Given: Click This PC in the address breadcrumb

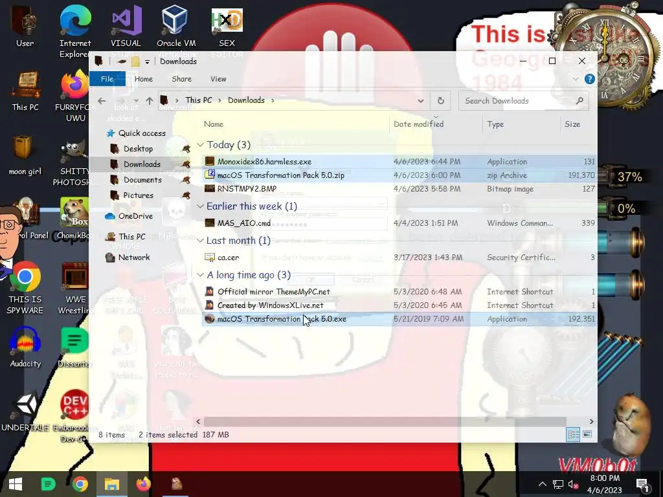Looking at the screenshot, I should [x=199, y=100].
